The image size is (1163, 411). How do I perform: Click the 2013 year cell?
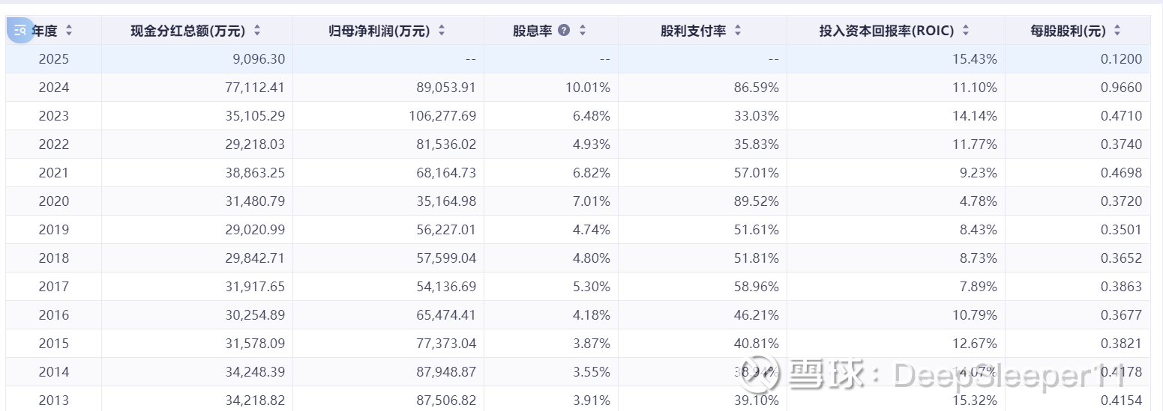click(x=53, y=401)
